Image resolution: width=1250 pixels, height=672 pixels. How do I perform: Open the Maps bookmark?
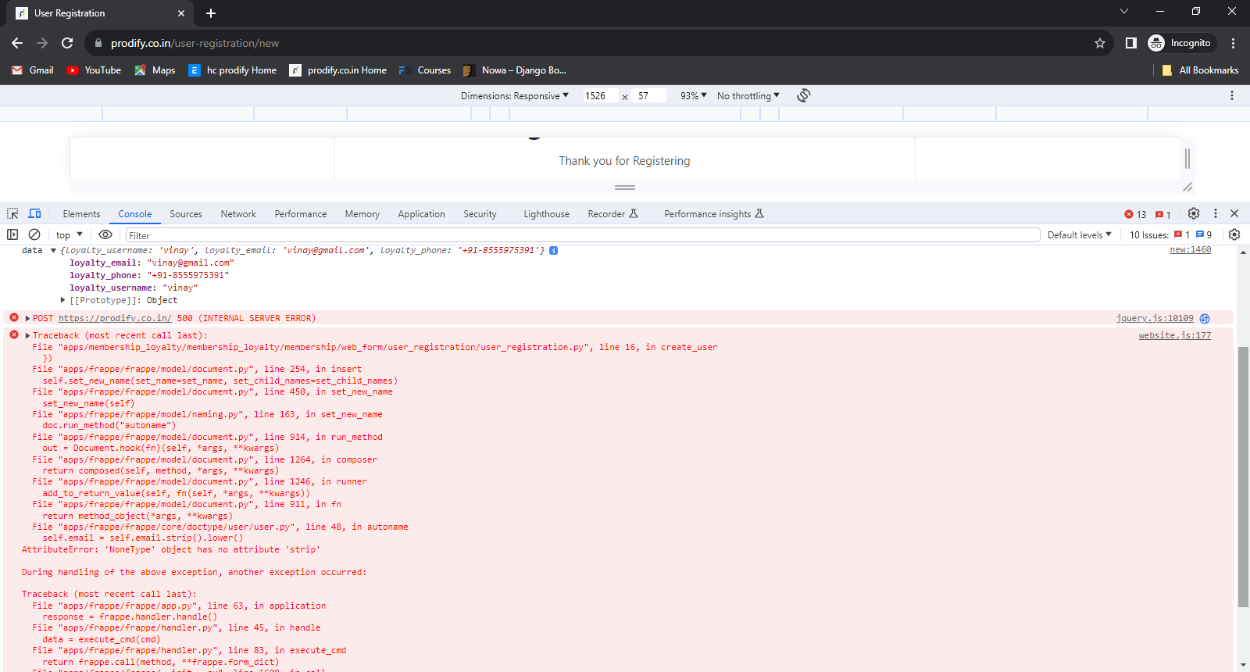tap(155, 70)
